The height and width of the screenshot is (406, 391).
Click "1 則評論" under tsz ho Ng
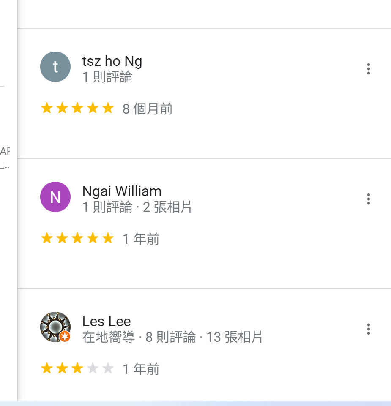coord(107,77)
